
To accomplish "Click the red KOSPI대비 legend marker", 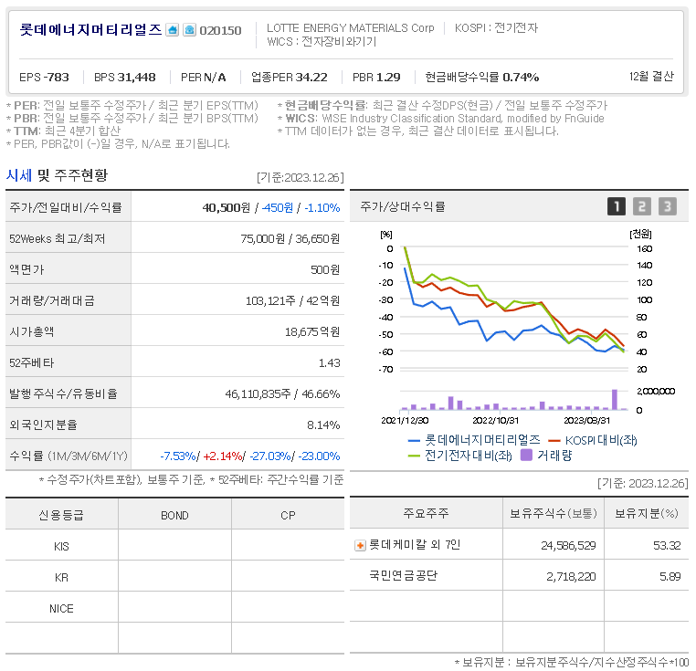I will point(554,441).
